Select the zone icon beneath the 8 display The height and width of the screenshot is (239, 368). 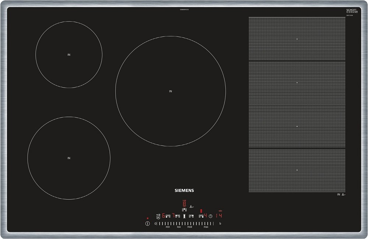tap(184, 210)
